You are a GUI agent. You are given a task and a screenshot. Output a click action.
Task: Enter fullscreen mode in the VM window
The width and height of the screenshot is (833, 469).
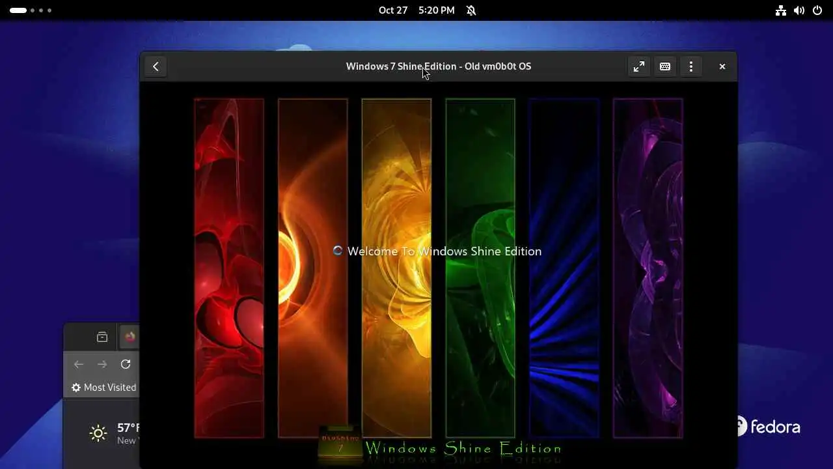pyautogui.click(x=639, y=66)
